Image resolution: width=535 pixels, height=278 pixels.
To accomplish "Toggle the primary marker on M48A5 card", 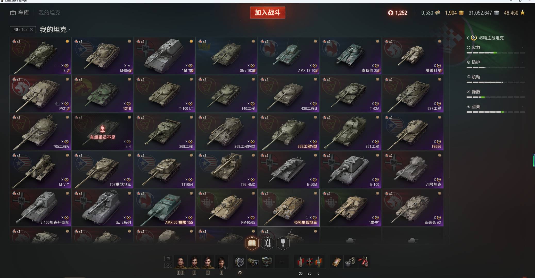I will pyautogui.click(x=129, y=41).
